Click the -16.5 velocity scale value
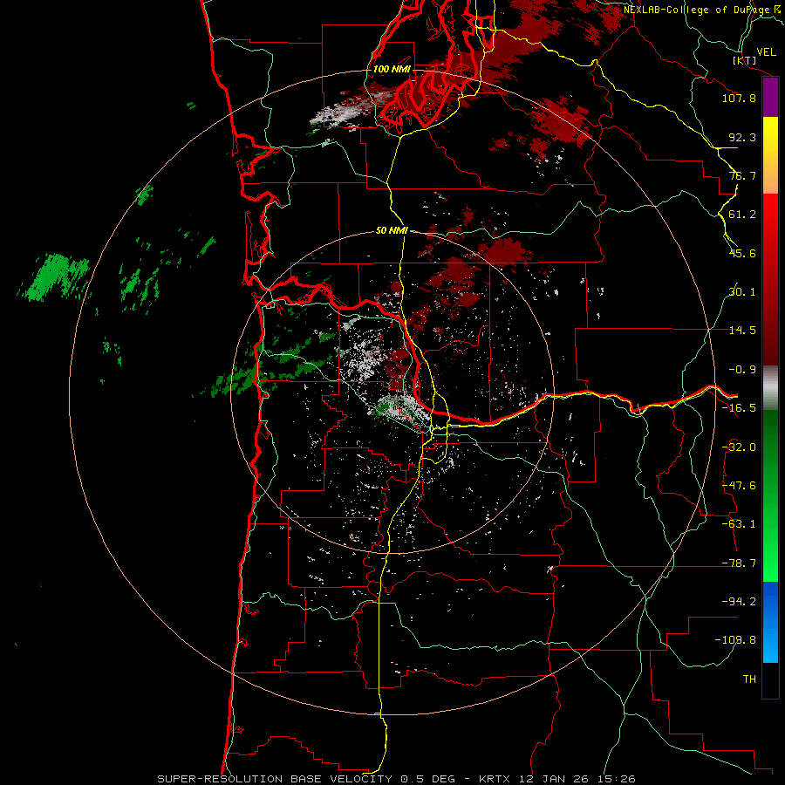This screenshot has width=785, height=785. [x=739, y=408]
